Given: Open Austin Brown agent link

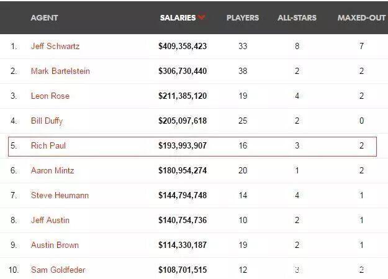Looking at the screenshot, I should (x=55, y=245).
